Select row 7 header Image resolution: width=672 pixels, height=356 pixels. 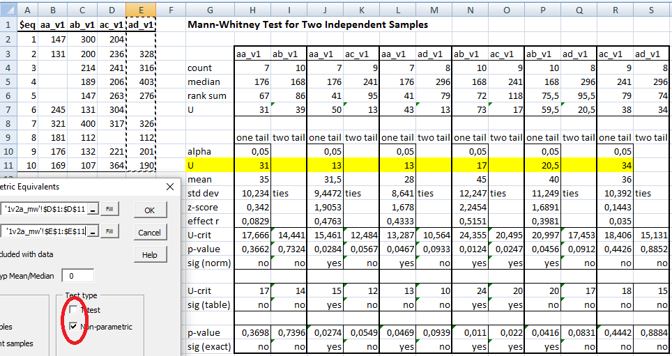8,109
